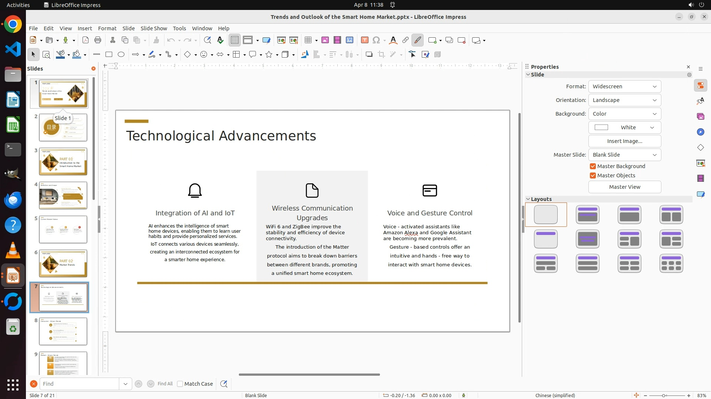
Task: Toggle the Shadow icon in drawing toolbar
Action: (369, 55)
